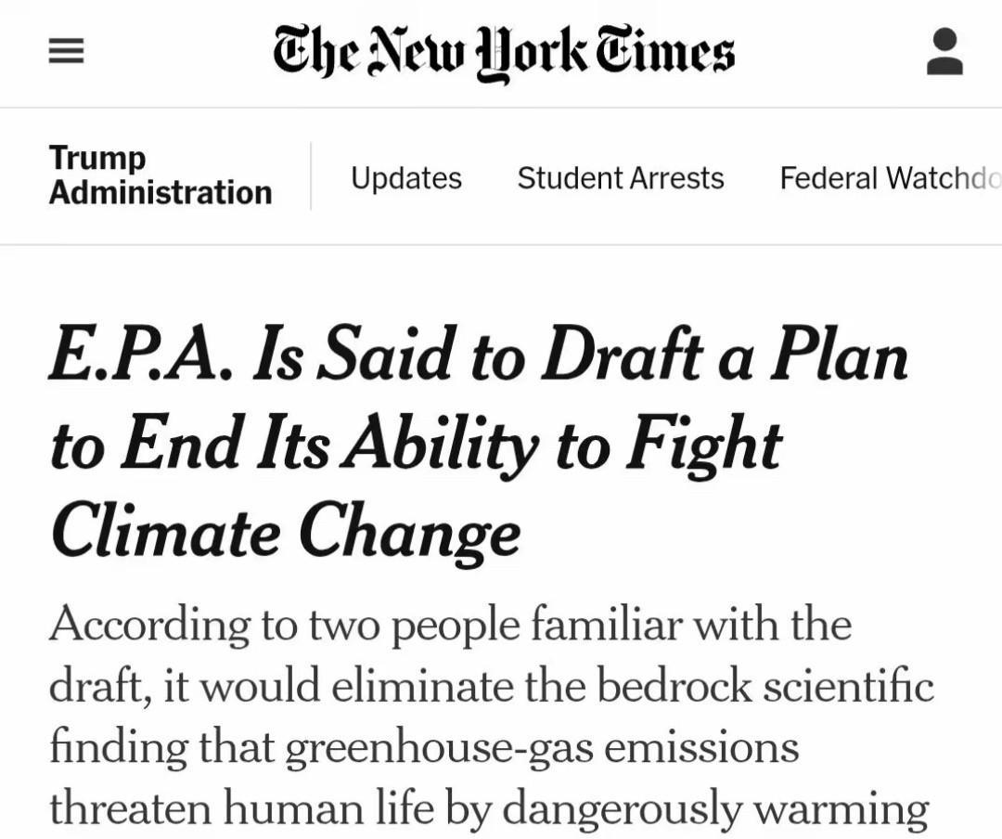Open the Trump Administration section
Screen dimensions: 1002x839
coord(160,175)
